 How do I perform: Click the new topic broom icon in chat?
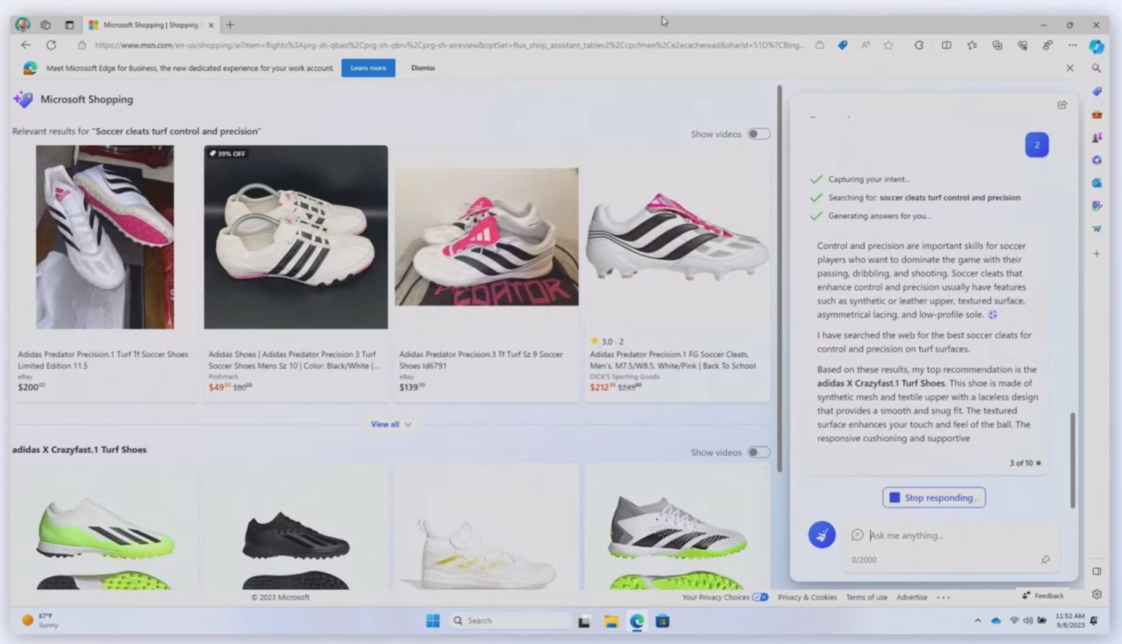pyautogui.click(x=821, y=534)
